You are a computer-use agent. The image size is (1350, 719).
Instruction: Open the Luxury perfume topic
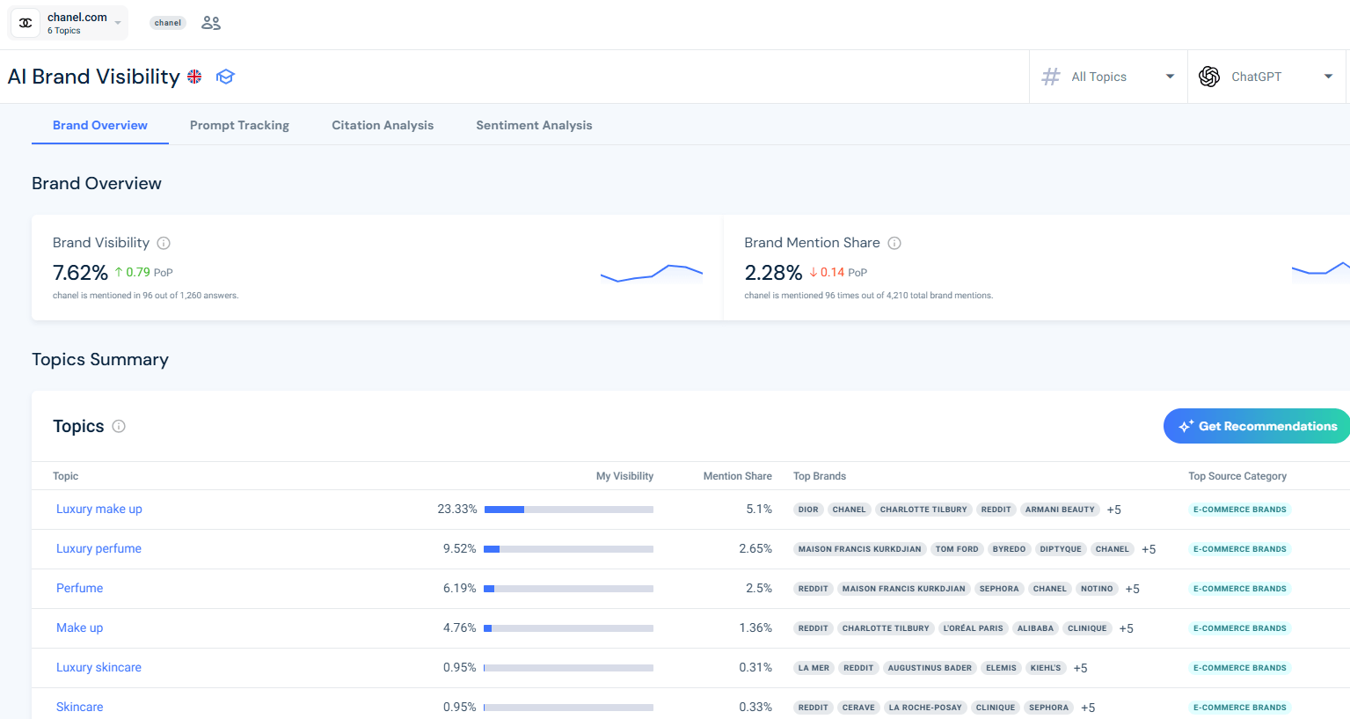click(99, 548)
